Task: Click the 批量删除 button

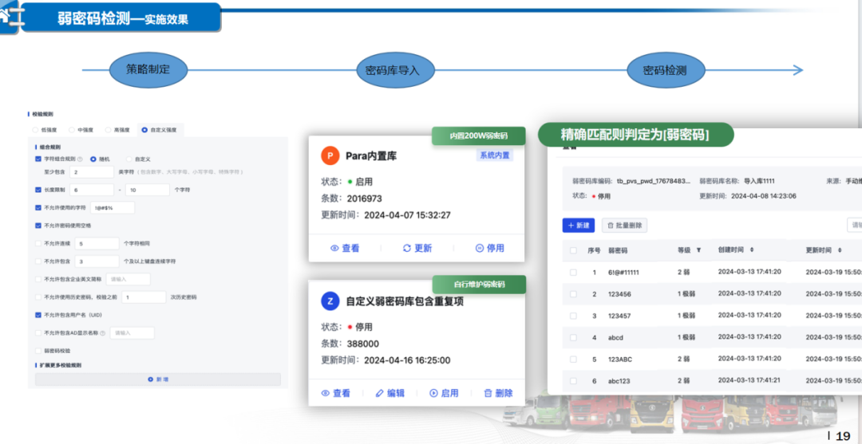Action: [624, 225]
